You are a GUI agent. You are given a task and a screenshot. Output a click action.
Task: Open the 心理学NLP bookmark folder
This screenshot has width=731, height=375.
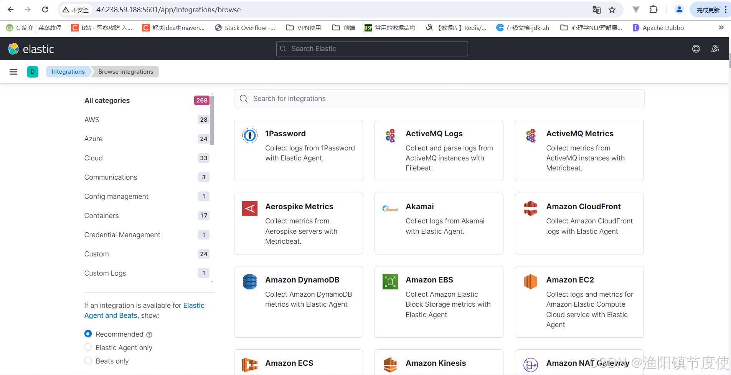[591, 28]
